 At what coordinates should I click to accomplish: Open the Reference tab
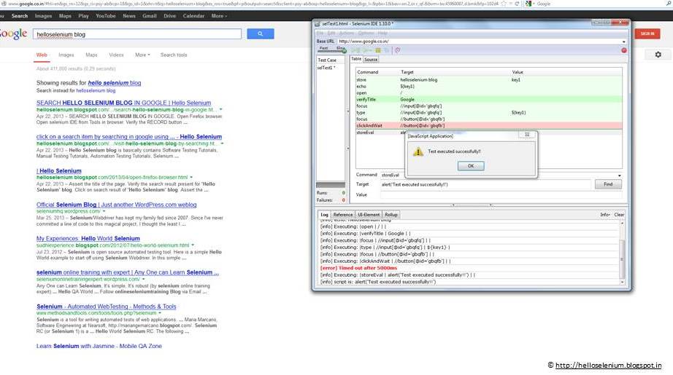coord(343,215)
